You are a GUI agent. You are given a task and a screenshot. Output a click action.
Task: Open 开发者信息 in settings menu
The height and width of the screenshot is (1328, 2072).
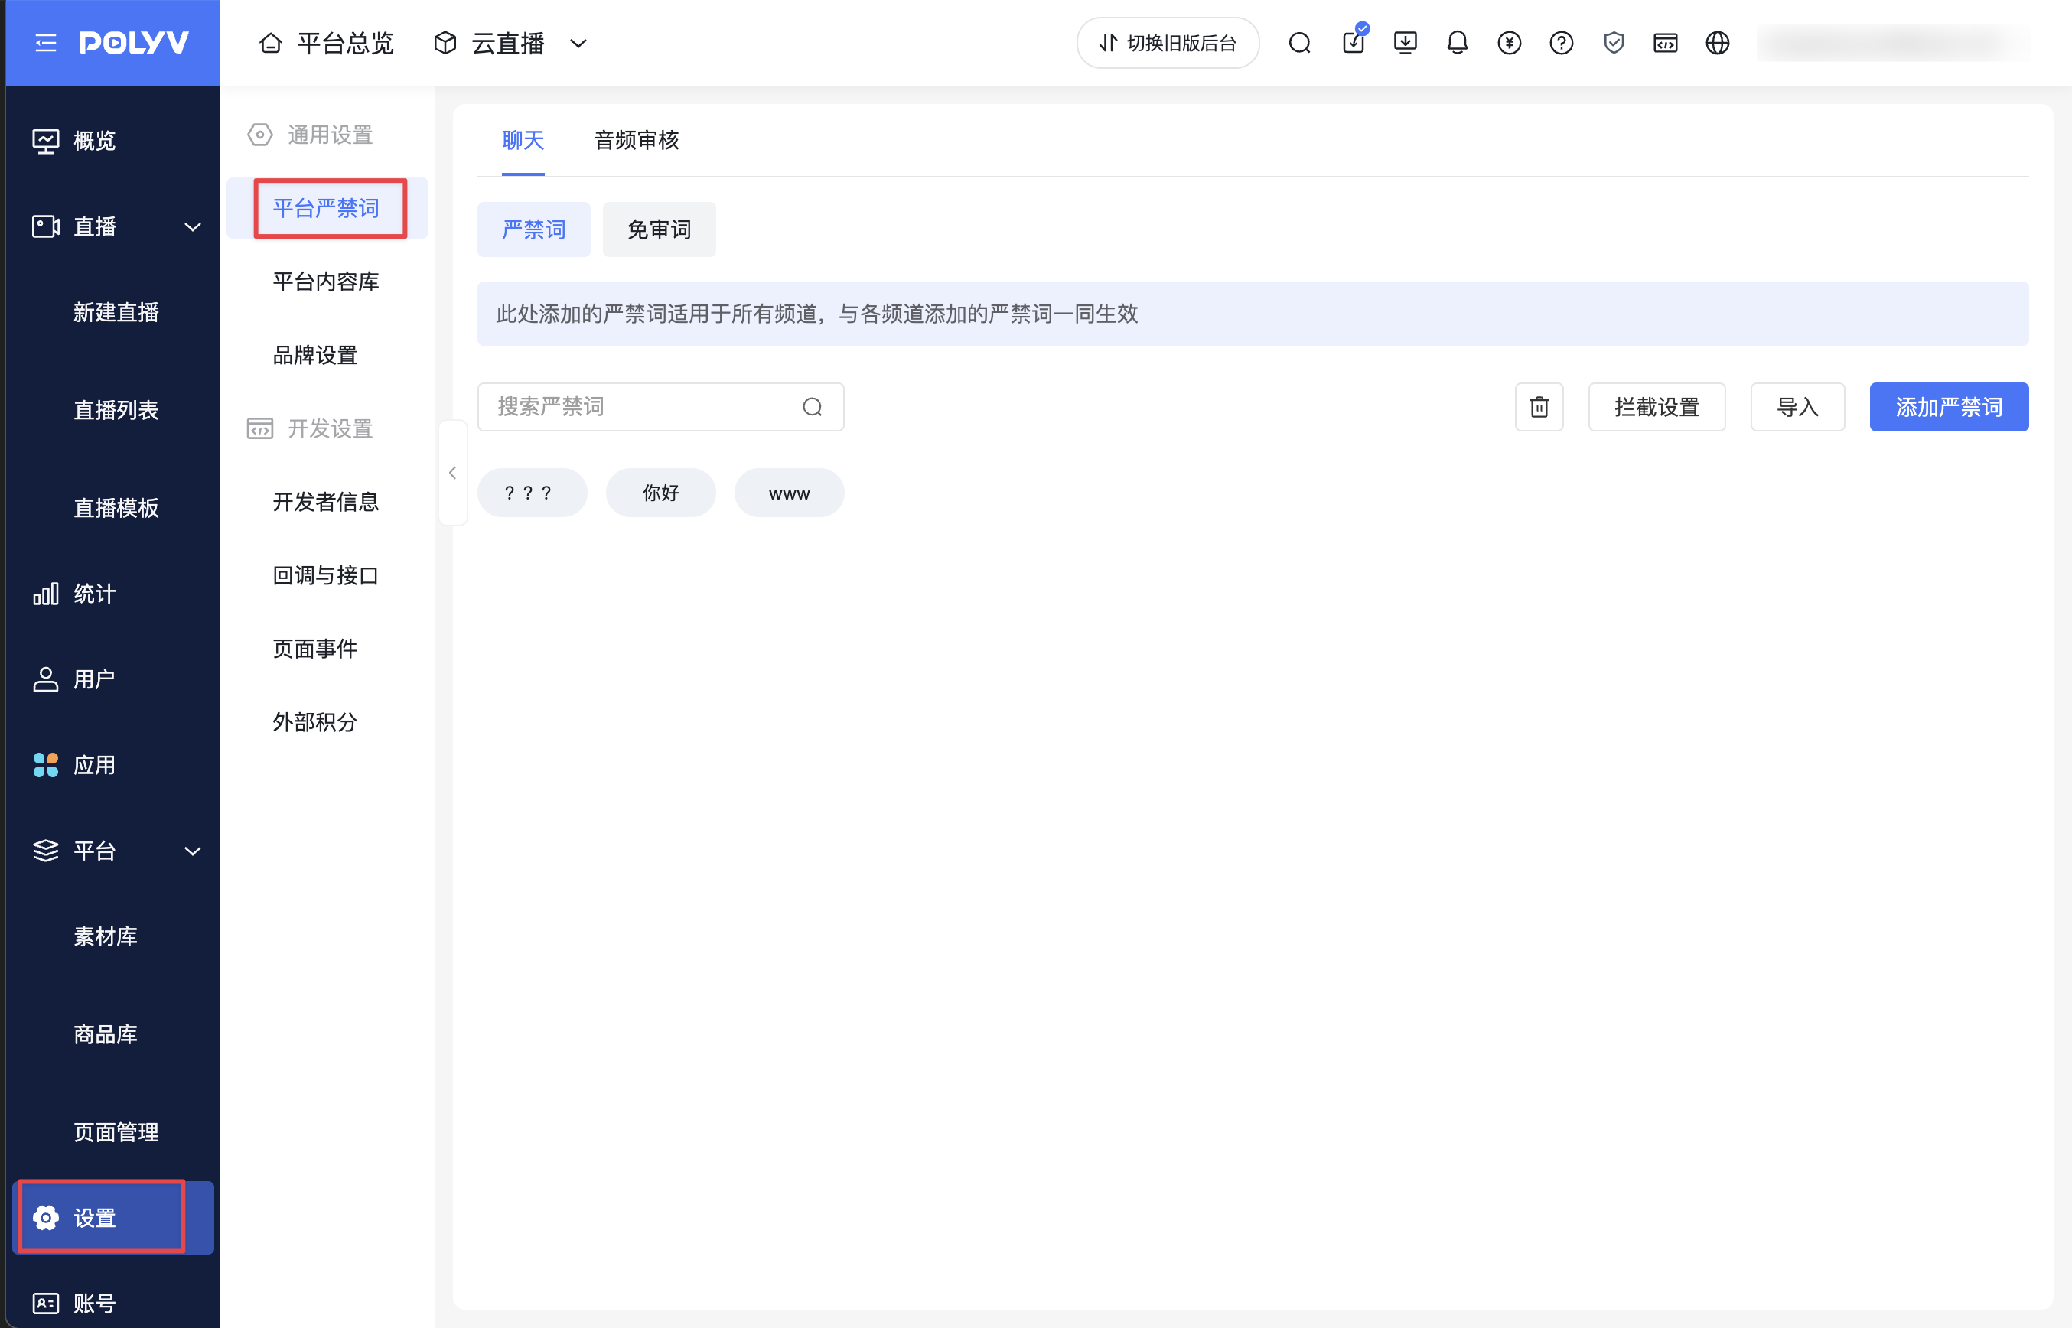tap(326, 502)
